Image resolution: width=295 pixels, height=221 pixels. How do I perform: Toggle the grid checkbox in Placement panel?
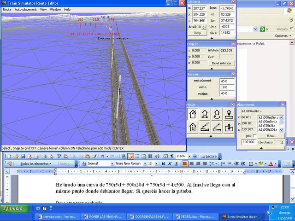coord(255,136)
